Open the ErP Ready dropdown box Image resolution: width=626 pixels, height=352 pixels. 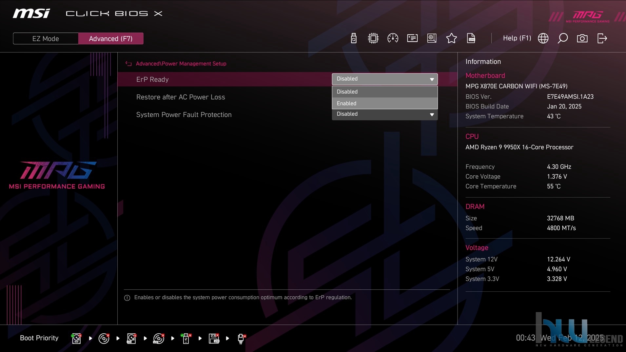pyautogui.click(x=384, y=79)
